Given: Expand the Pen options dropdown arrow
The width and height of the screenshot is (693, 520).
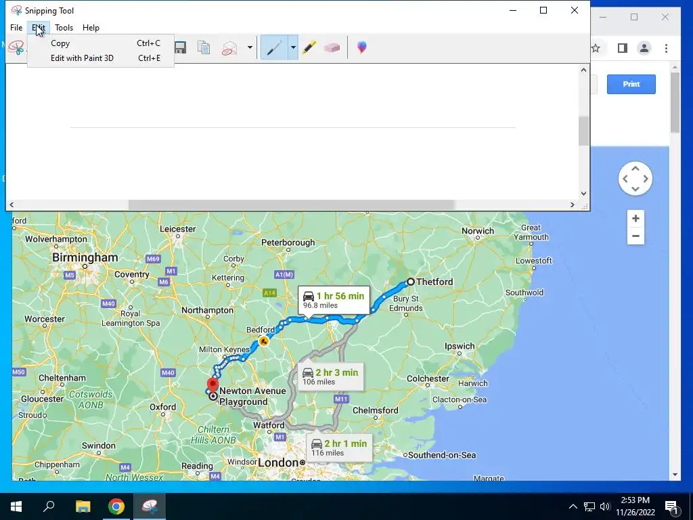Looking at the screenshot, I should tap(293, 47).
